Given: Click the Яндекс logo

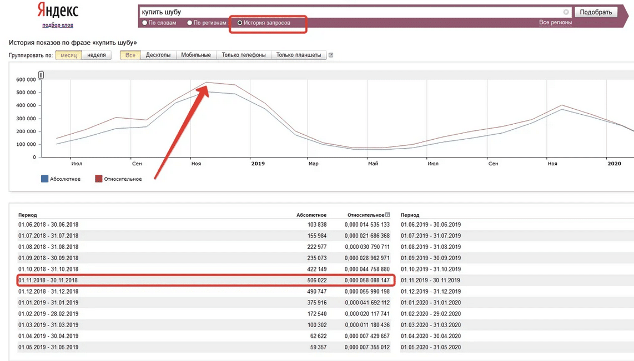Looking at the screenshot, I should point(58,10).
